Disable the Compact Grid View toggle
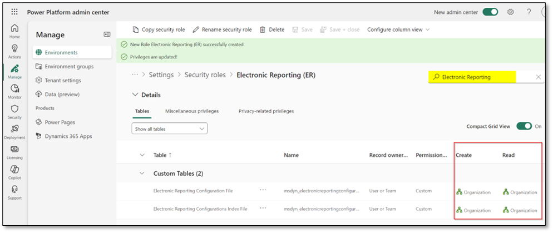The image size is (553, 233). pos(524,126)
